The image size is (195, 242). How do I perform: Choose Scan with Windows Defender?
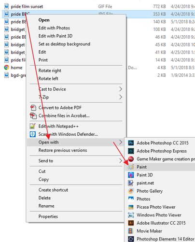(68, 134)
